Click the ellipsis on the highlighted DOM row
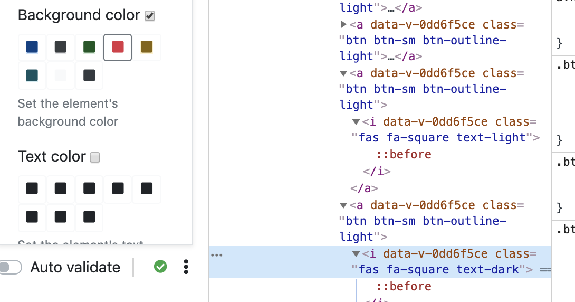 coord(217,255)
